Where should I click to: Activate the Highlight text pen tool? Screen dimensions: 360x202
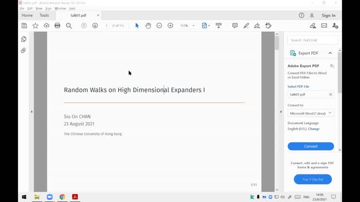[246, 26]
